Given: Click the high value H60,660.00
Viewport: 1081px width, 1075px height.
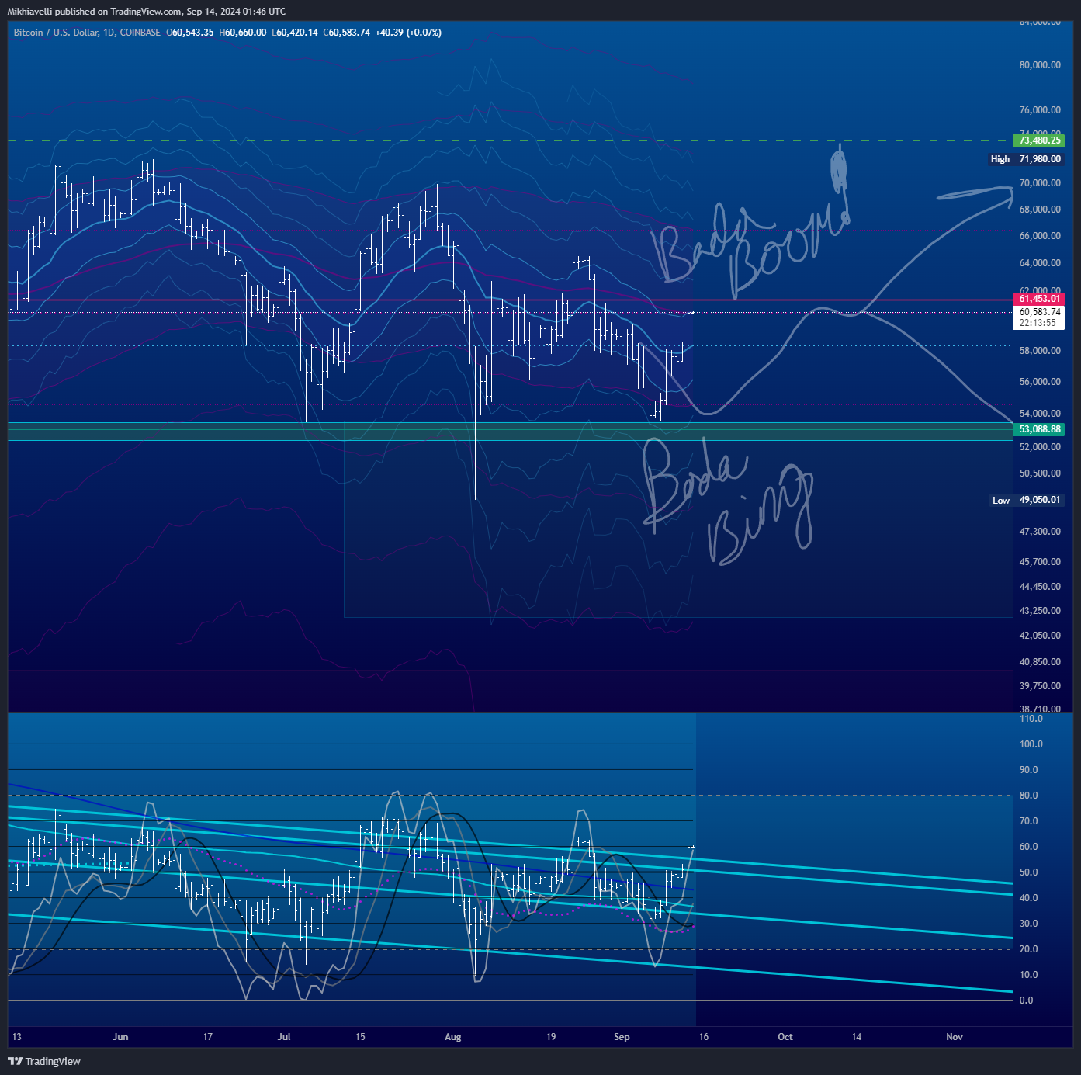Looking at the screenshot, I should click(243, 33).
